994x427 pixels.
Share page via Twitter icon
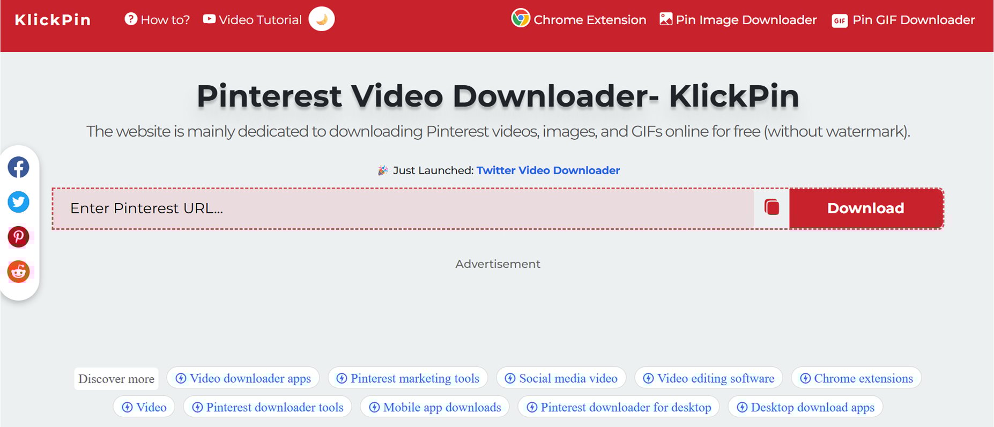click(19, 202)
